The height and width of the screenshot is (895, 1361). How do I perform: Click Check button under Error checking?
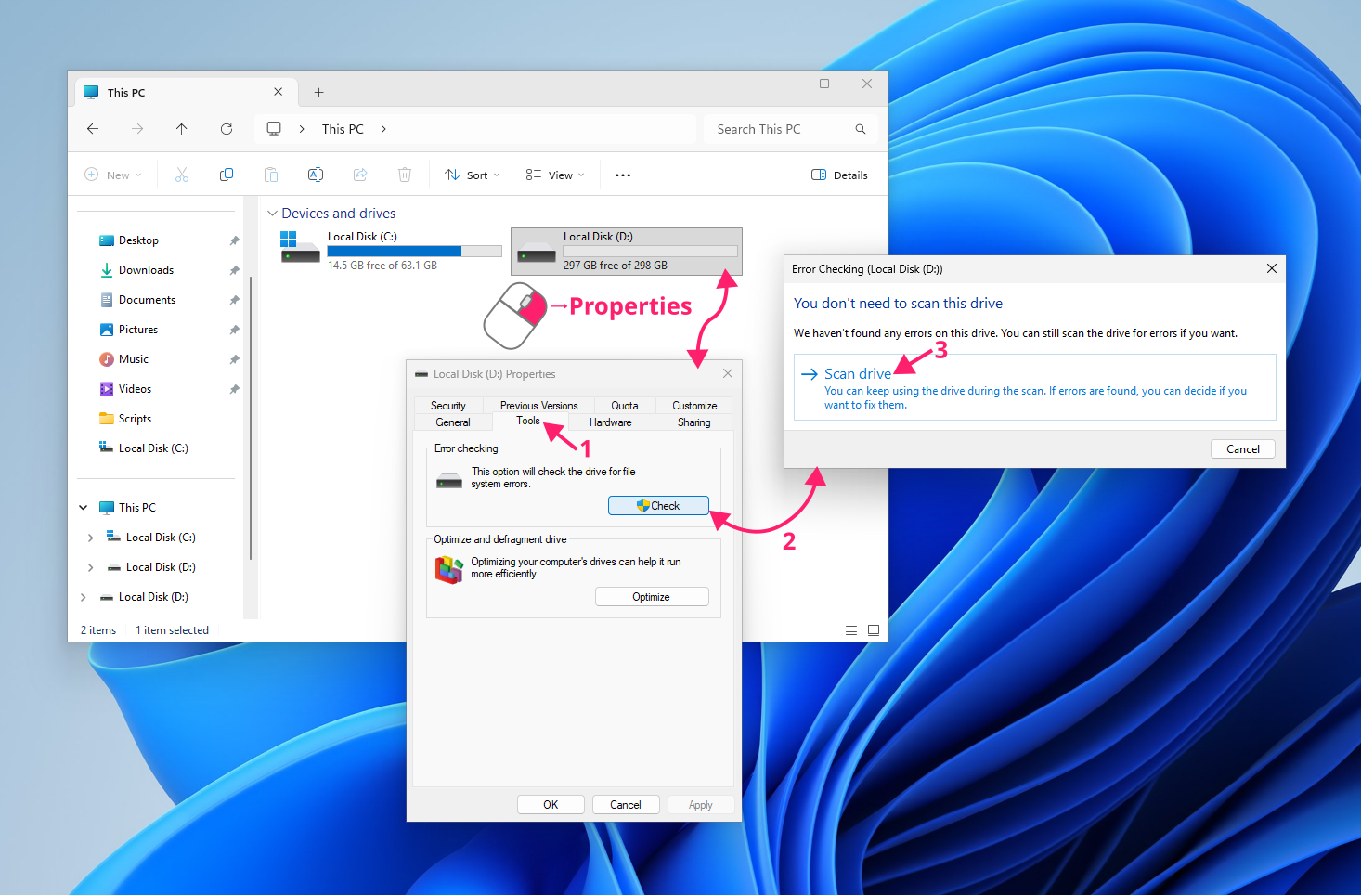click(x=658, y=506)
